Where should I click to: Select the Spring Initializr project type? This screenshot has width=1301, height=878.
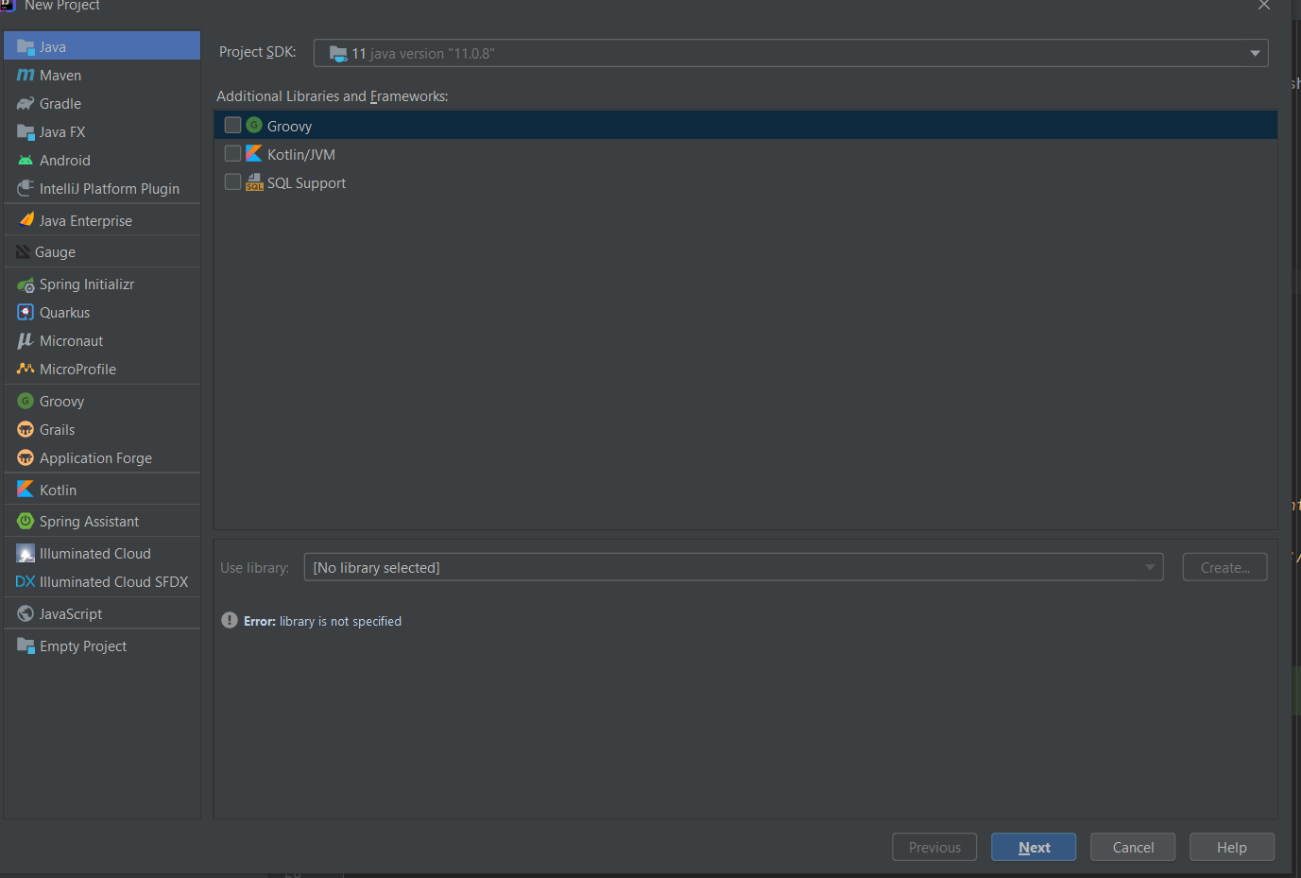point(102,284)
